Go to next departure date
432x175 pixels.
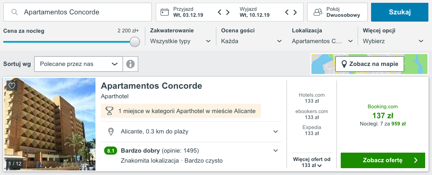(x=295, y=12)
